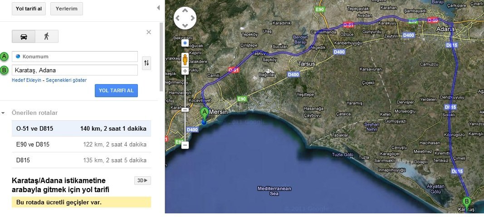This screenshot has height=217, width=484.
Task: Click the Berdan Barajı label
Action: [299, 40]
